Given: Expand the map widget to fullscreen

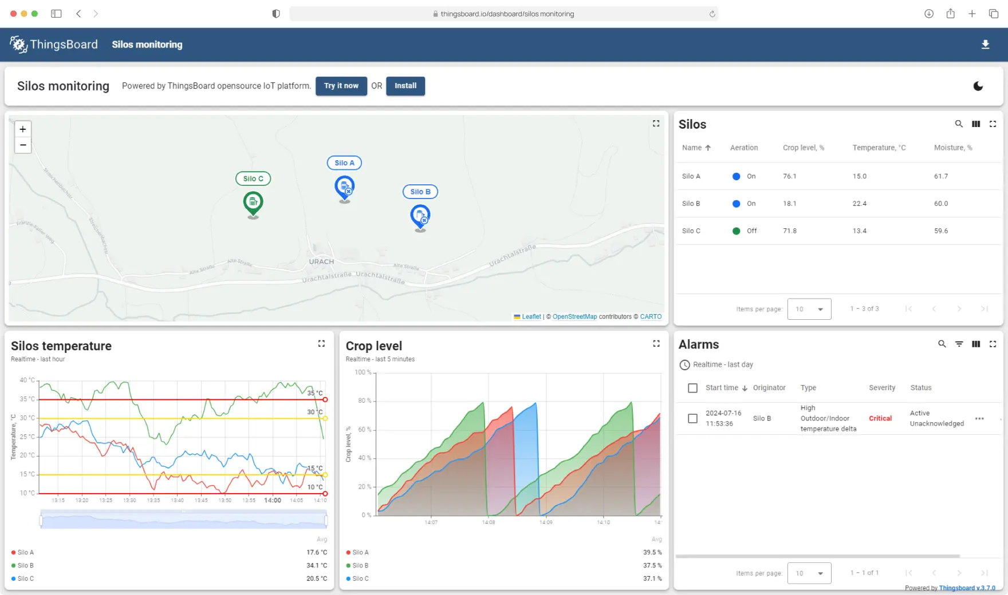Looking at the screenshot, I should tap(656, 124).
